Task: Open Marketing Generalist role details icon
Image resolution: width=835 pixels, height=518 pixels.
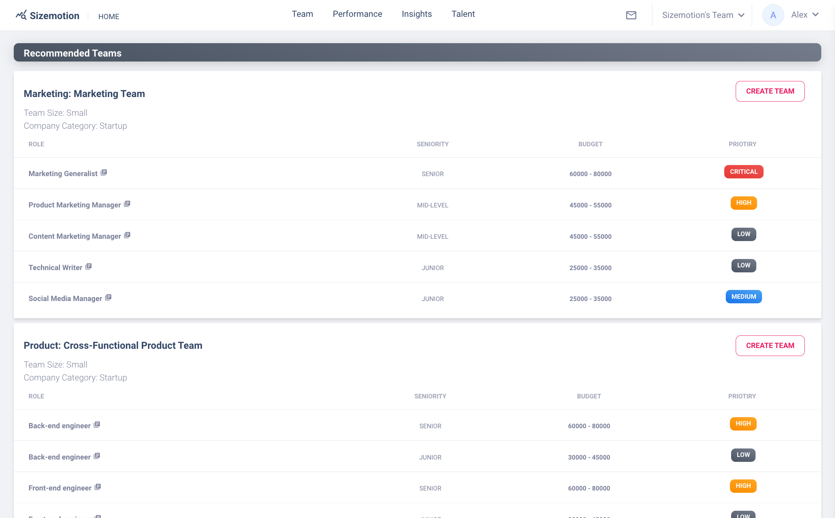Action: click(x=104, y=173)
